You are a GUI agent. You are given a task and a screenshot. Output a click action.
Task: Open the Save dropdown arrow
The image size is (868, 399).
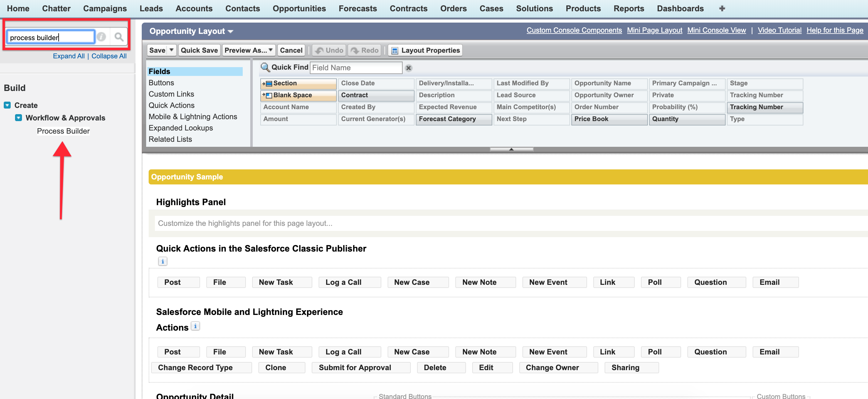171,50
